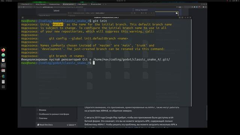Image resolution: width=240 pixels, height=135 pixels.
Task: Open the green round app in the dock
Action: tap(3, 55)
